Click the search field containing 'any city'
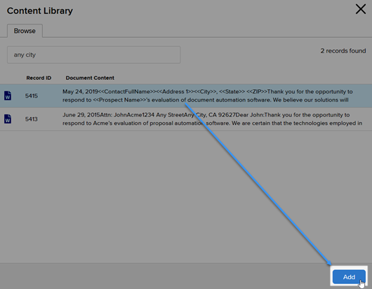The height and width of the screenshot is (289, 372). click(94, 55)
